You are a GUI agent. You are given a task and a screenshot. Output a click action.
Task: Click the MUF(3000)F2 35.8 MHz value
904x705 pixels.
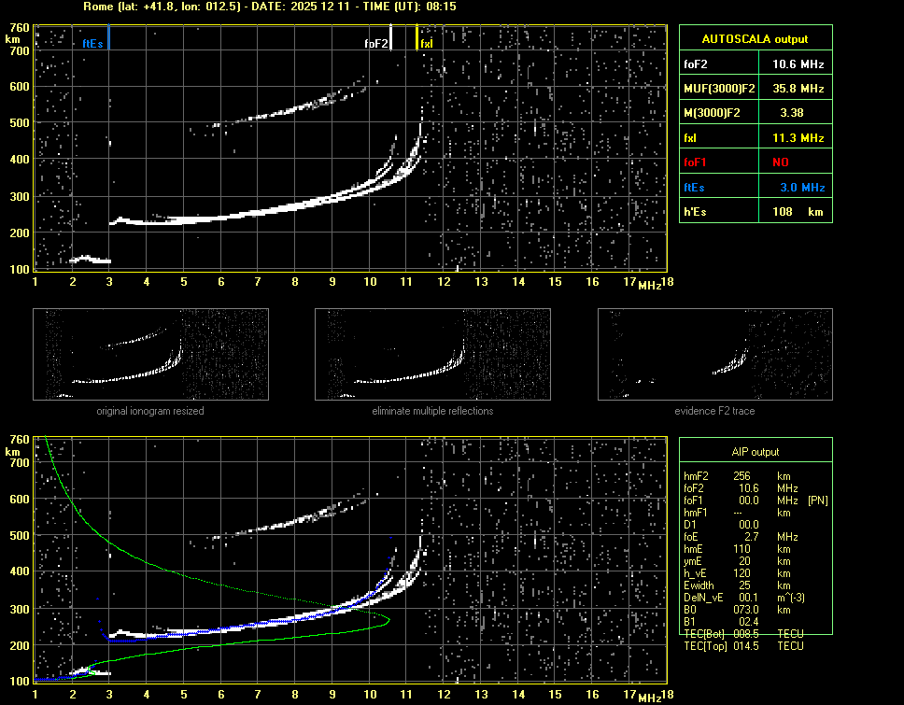click(798, 89)
